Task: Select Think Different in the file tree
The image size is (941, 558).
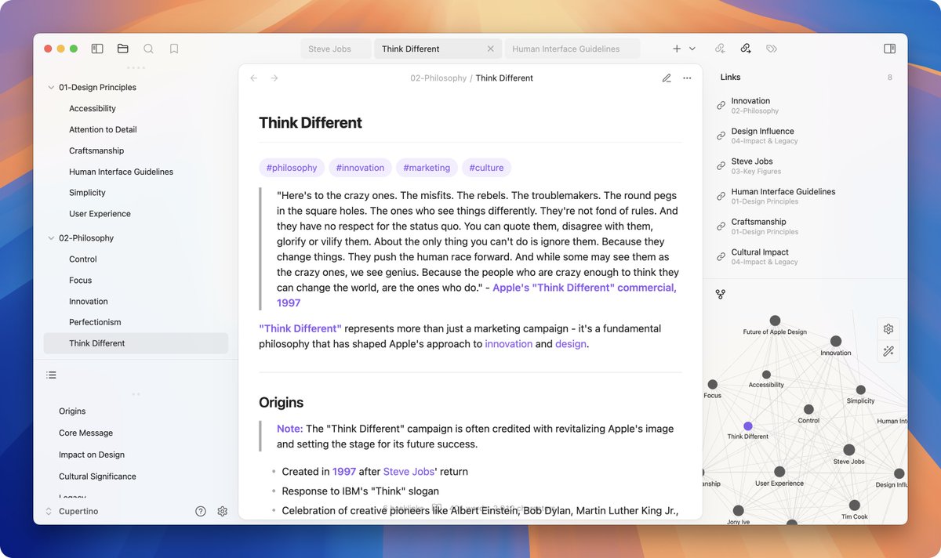Action: pyautogui.click(x=136, y=343)
